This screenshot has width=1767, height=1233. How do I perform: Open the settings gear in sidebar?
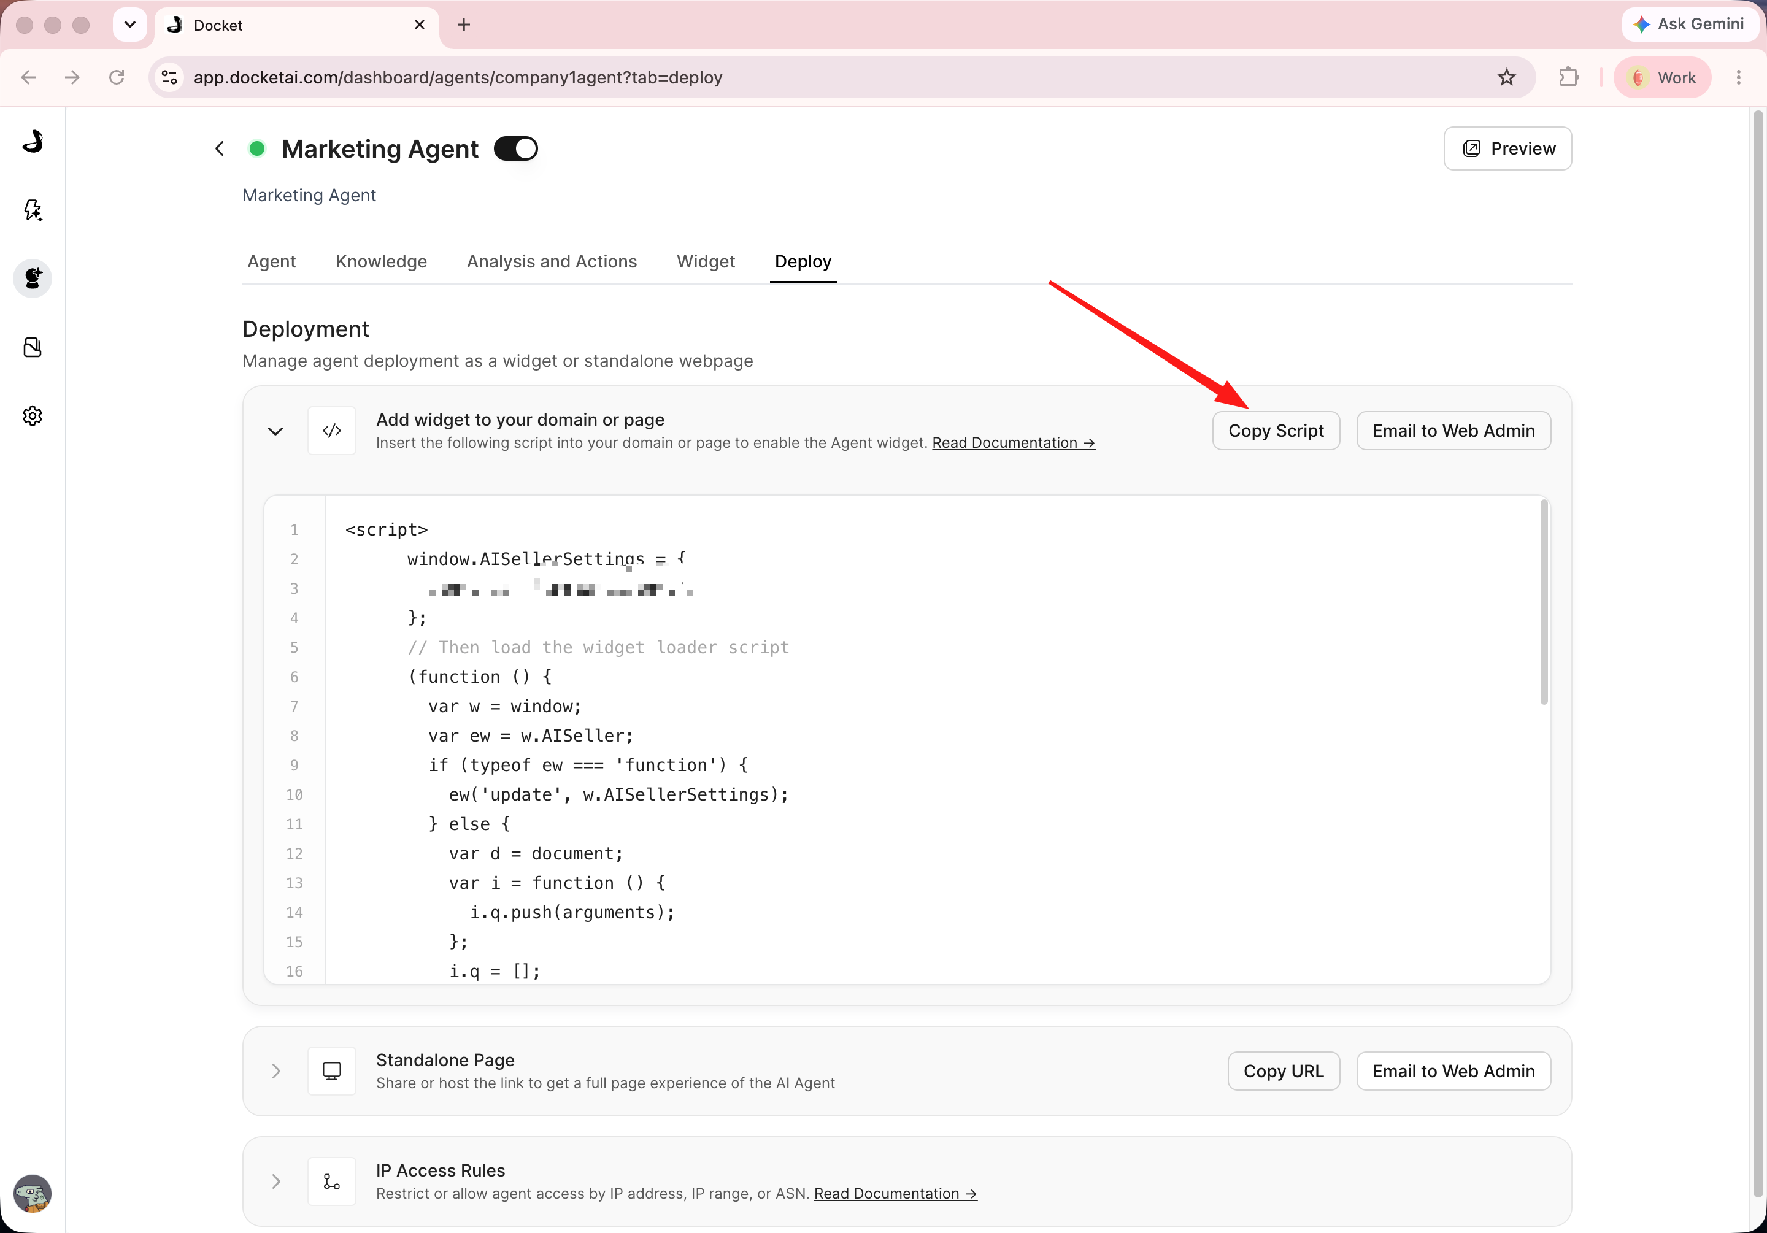click(33, 416)
